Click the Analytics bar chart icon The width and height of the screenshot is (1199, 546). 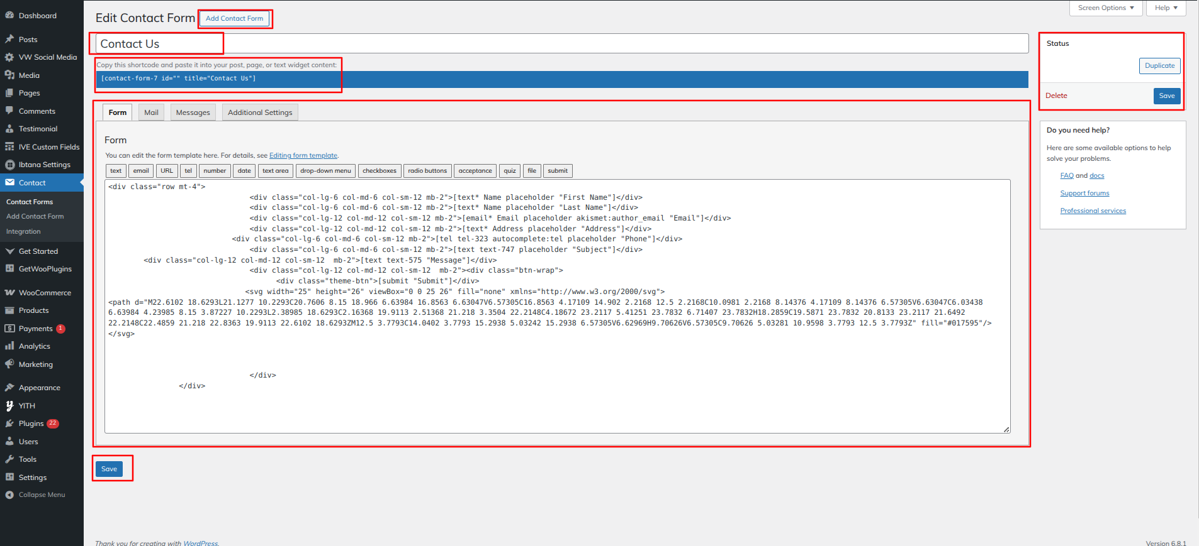(x=9, y=346)
